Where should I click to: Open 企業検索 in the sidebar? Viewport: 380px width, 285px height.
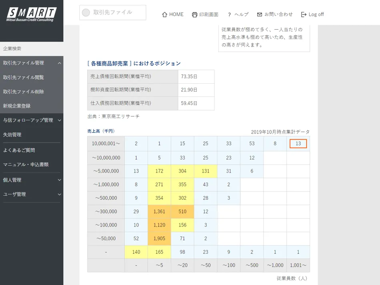click(x=12, y=48)
